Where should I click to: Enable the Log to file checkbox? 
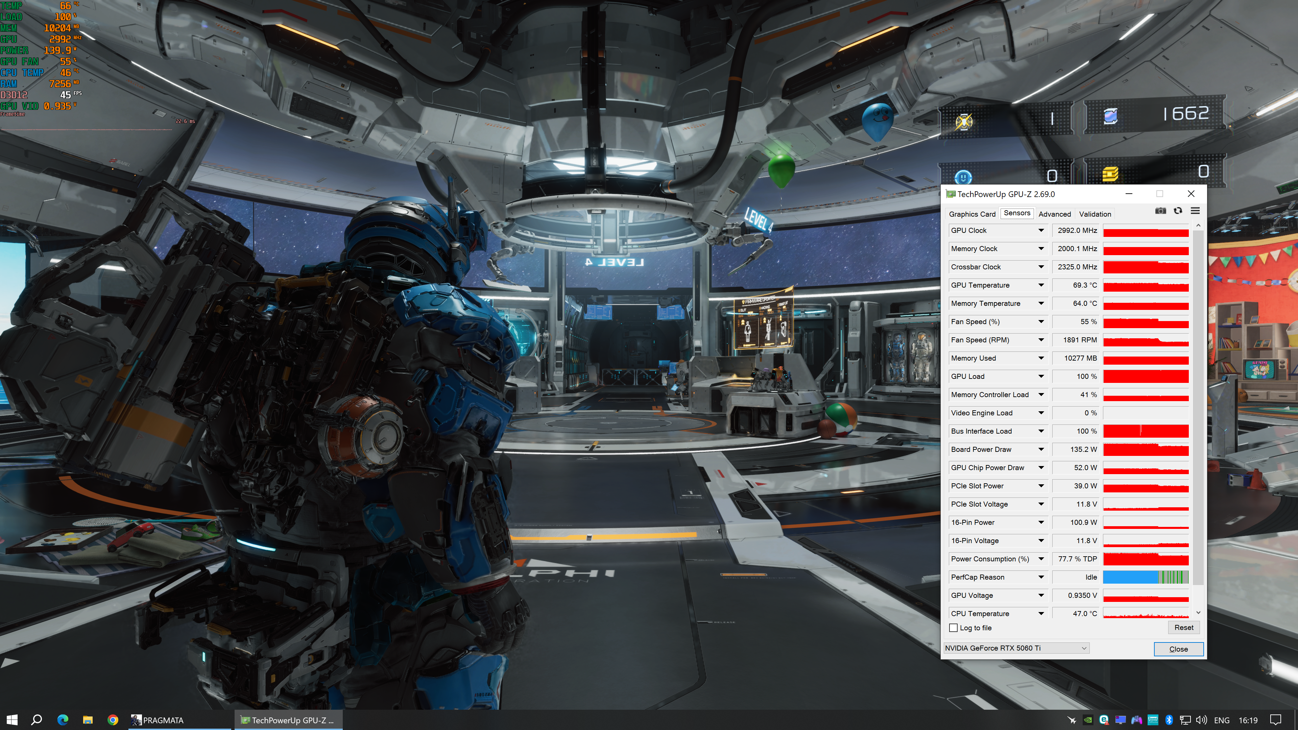pyautogui.click(x=953, y=628)
